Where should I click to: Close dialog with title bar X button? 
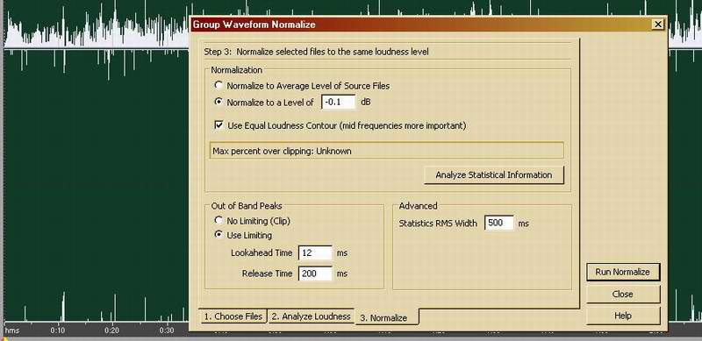[657, 25]
